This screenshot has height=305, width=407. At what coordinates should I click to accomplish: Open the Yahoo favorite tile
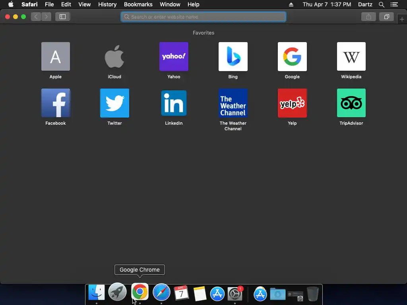pos(174,56)
